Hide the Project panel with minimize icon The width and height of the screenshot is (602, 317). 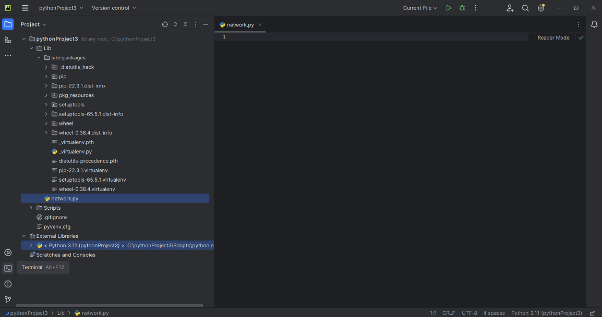tap(206, 24)
